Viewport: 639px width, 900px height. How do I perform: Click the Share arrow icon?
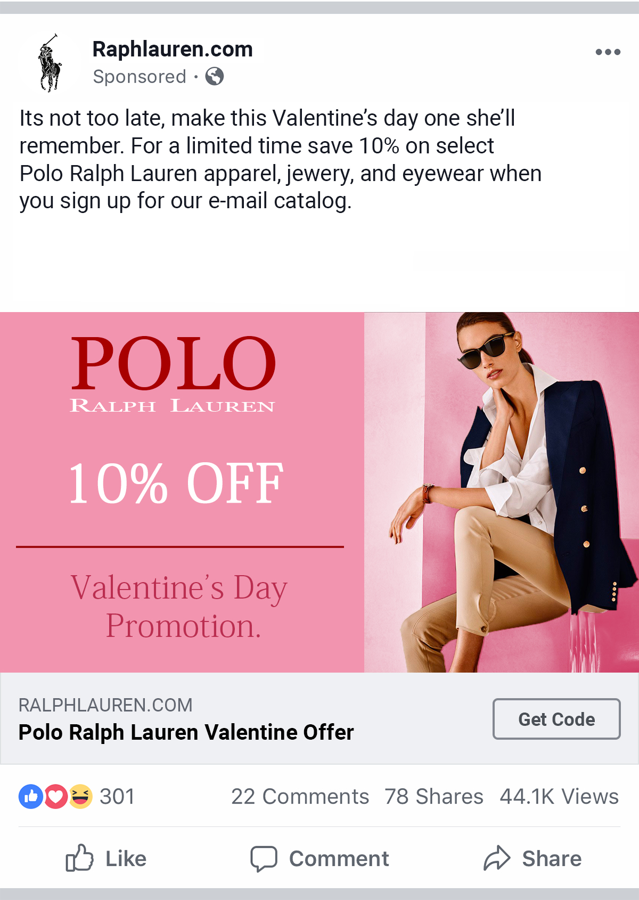tap(497, 858)
